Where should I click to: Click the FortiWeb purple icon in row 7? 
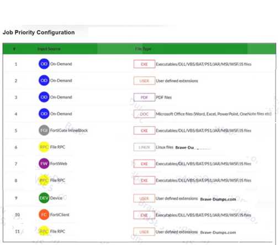pyautogui.click(x=44, y=164)
